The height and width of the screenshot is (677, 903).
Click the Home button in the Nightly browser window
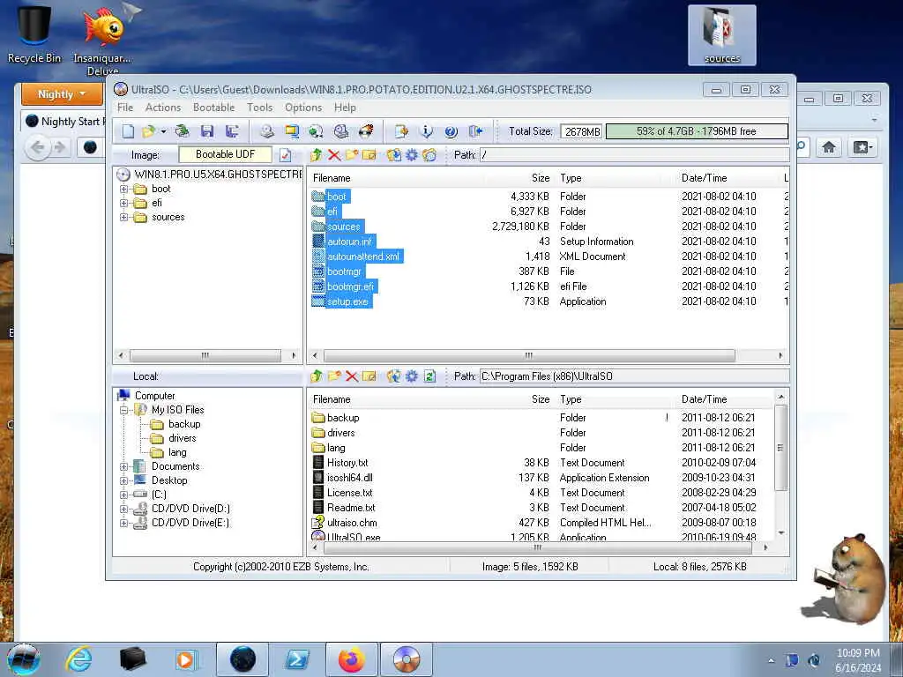point(829,147)
